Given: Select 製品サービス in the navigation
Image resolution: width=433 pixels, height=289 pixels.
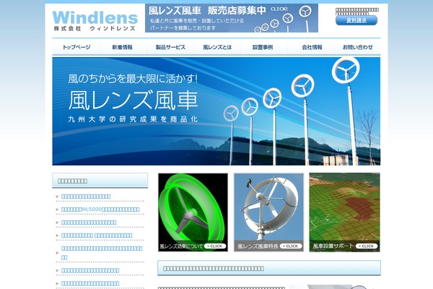Looking at the screenshot, I should coord(170,47).
